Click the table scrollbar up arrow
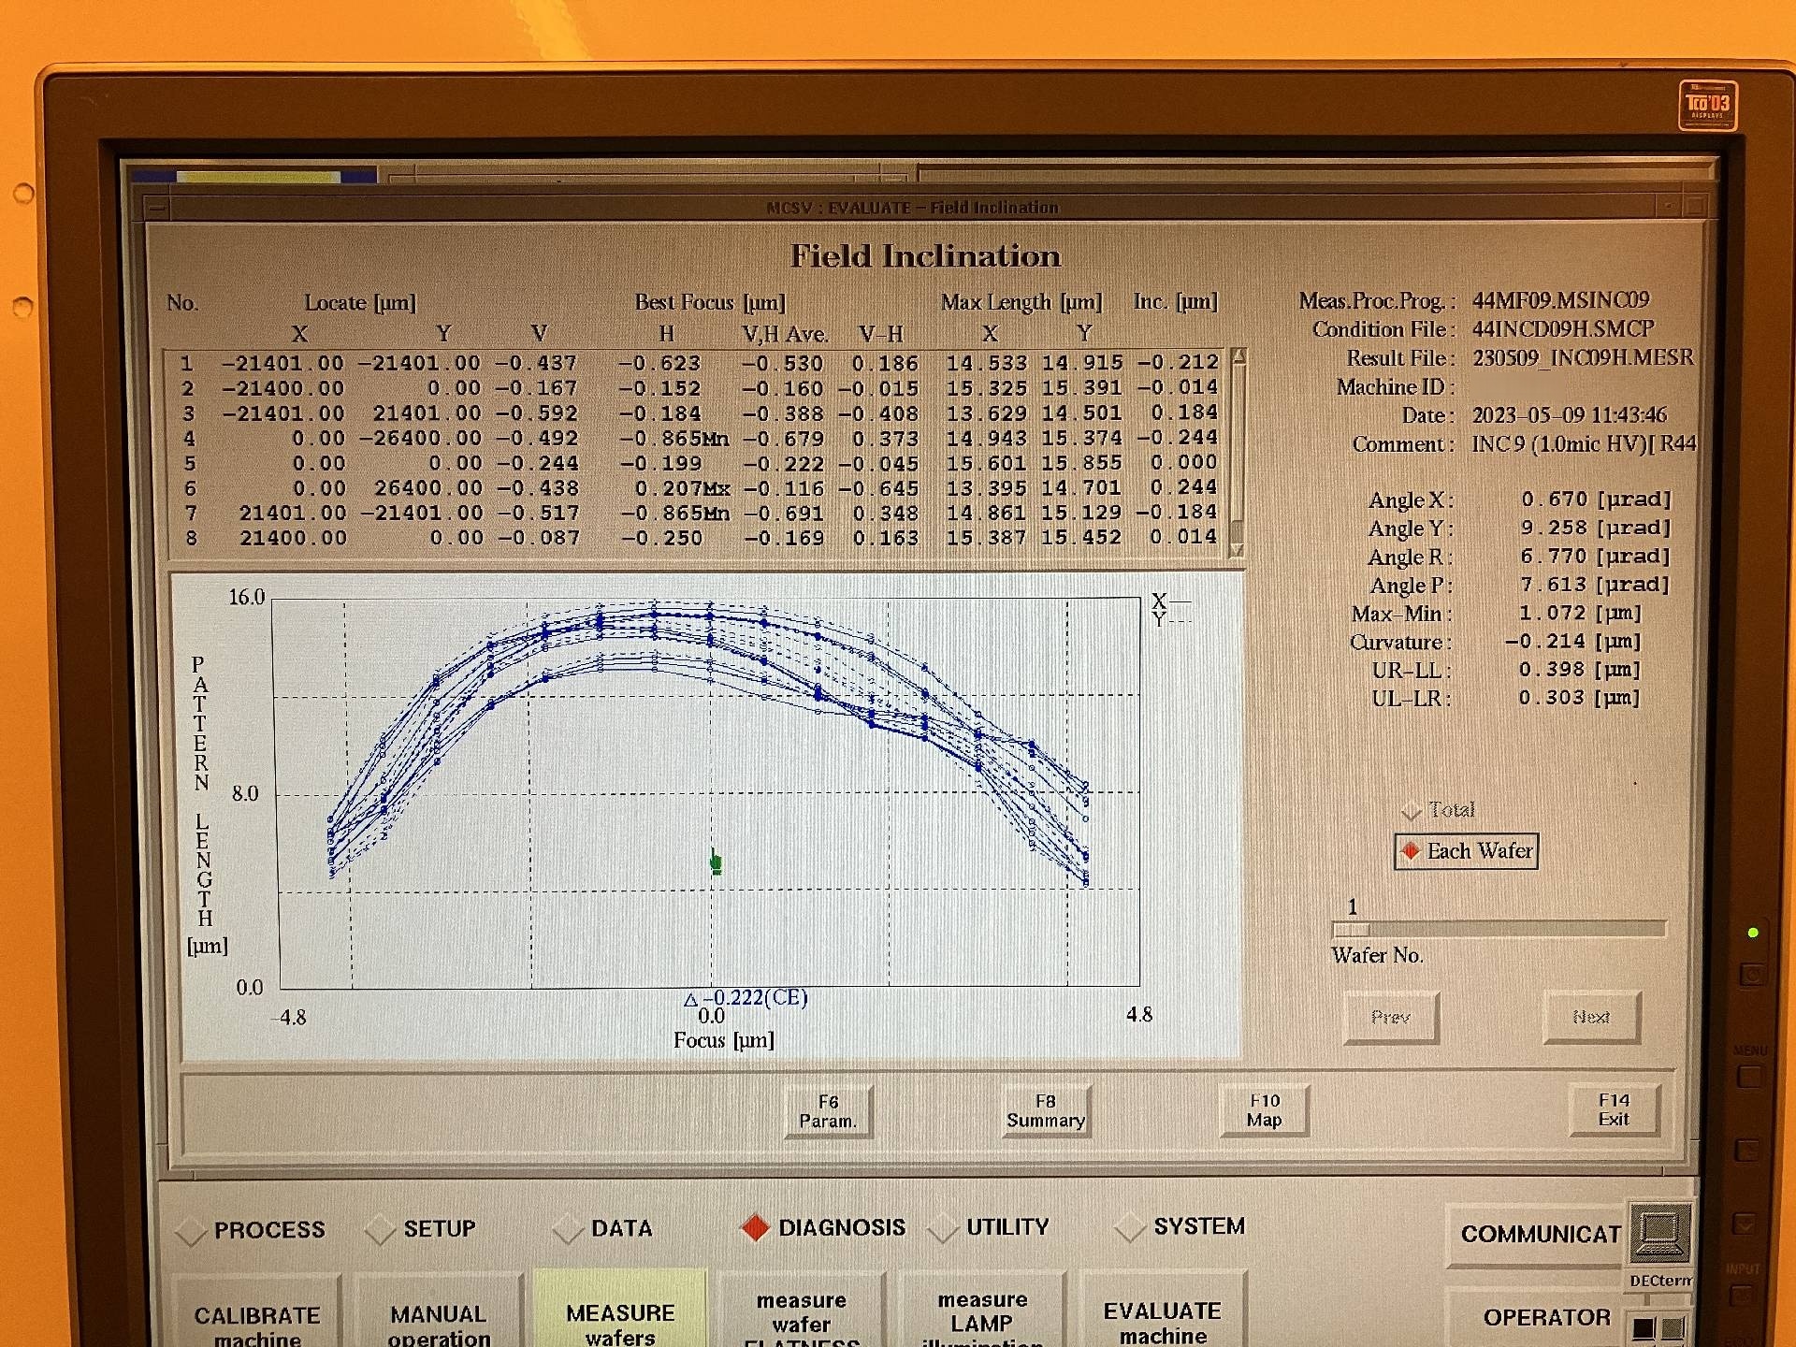 [x=1238, y=356]
